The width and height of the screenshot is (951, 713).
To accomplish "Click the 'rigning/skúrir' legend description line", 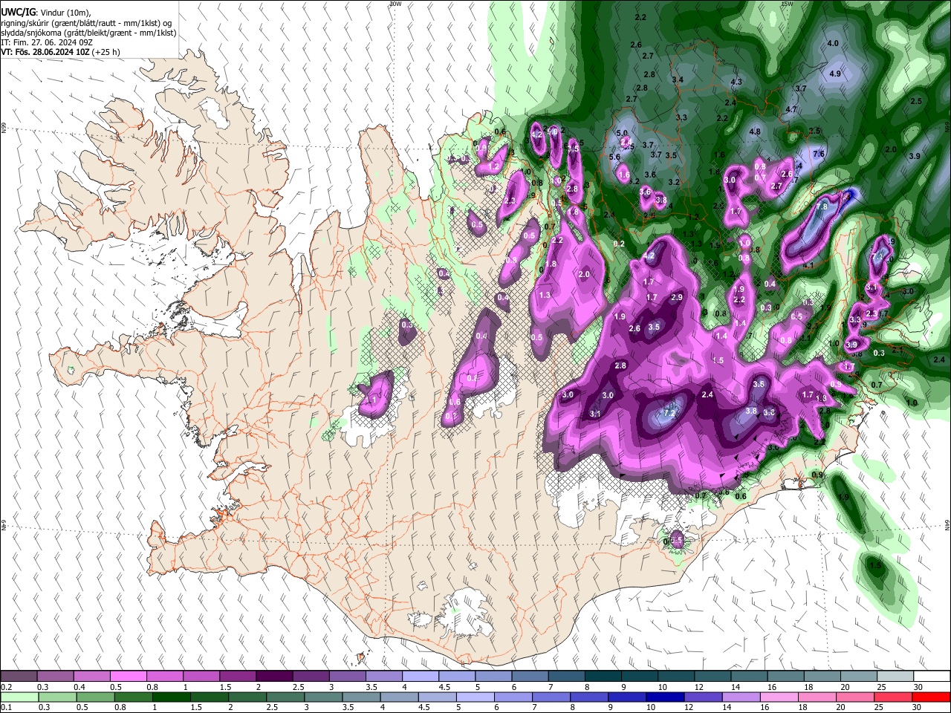I will 86,23.
